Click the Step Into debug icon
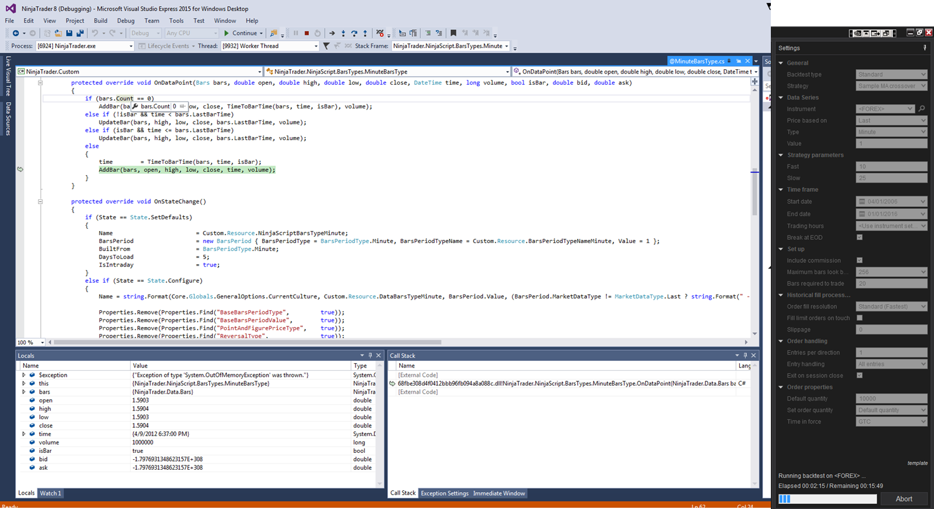This screenshot has height=509, width=934. coord(343,33)
